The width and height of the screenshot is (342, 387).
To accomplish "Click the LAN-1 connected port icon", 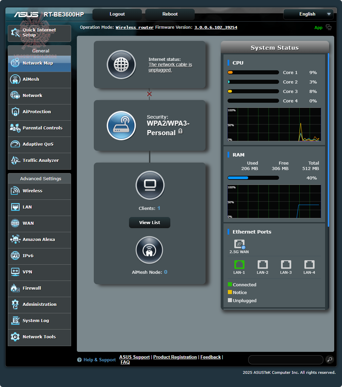I will [239, 265].
